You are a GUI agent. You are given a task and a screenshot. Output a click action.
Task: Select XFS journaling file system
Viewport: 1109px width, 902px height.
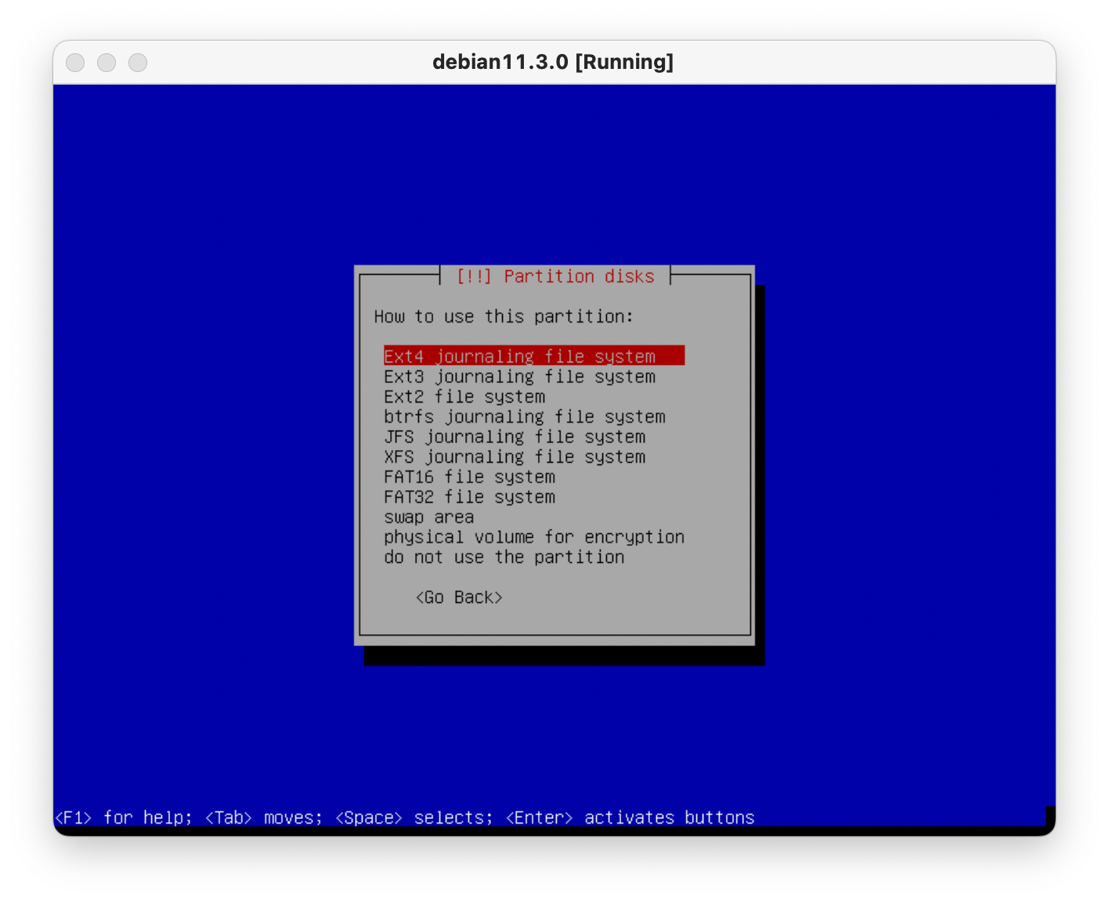click(514, 457)
